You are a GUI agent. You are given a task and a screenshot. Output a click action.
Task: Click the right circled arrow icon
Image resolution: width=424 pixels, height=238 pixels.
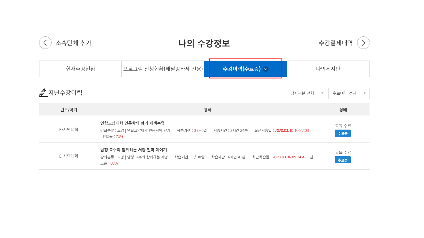(363, 43)
